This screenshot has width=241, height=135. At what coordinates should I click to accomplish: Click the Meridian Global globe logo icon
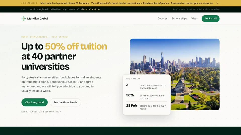click(24, 18)
